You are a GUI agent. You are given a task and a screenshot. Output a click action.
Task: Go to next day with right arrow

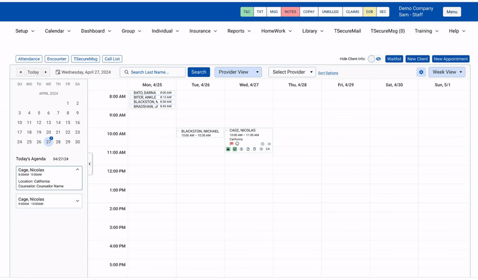pos(46,72)
